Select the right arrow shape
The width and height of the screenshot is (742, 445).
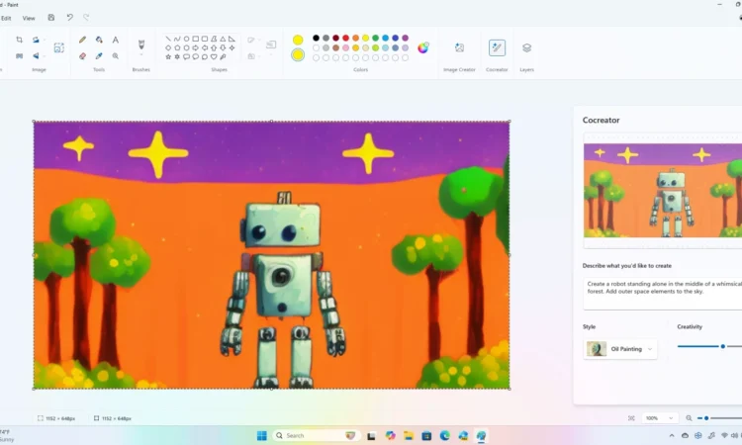tap(196, 47)
